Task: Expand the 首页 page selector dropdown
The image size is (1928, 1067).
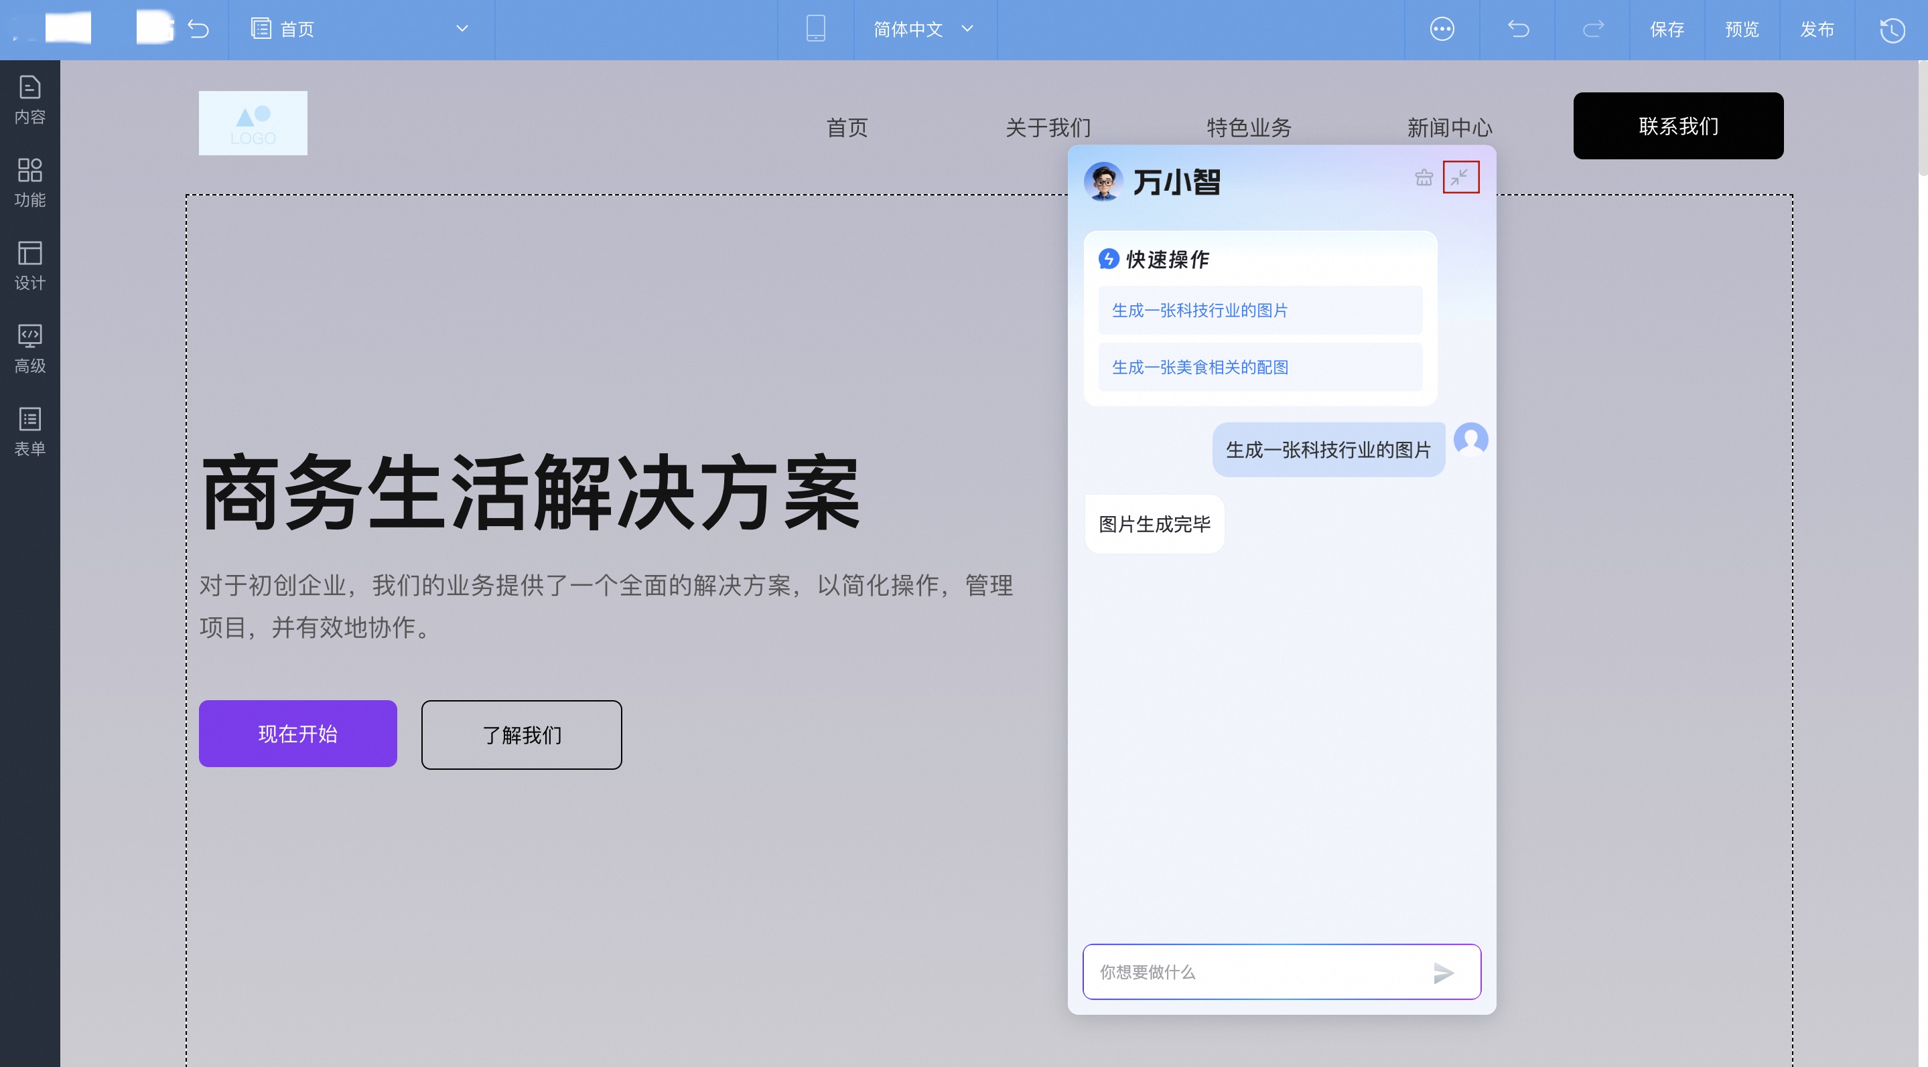Action: (462, 29)
